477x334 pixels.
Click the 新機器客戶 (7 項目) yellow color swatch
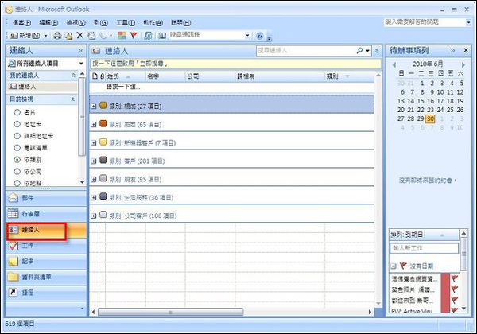pyautogui.click(x=103, y=142)
